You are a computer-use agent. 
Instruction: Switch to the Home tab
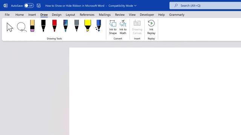[20, 15]
